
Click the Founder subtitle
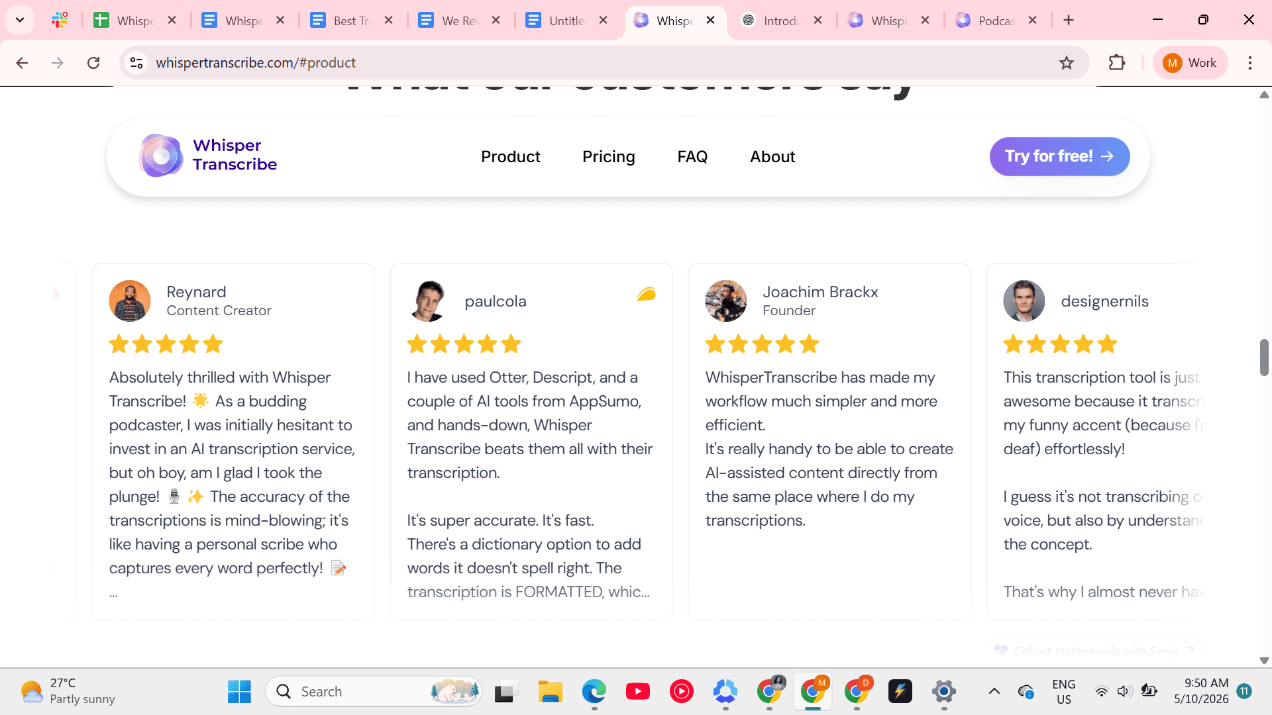788,310
